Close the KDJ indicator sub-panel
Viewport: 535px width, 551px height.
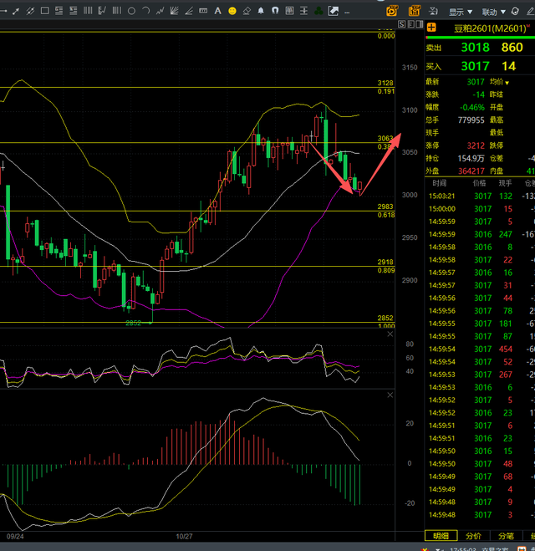[x=390, y=334]
